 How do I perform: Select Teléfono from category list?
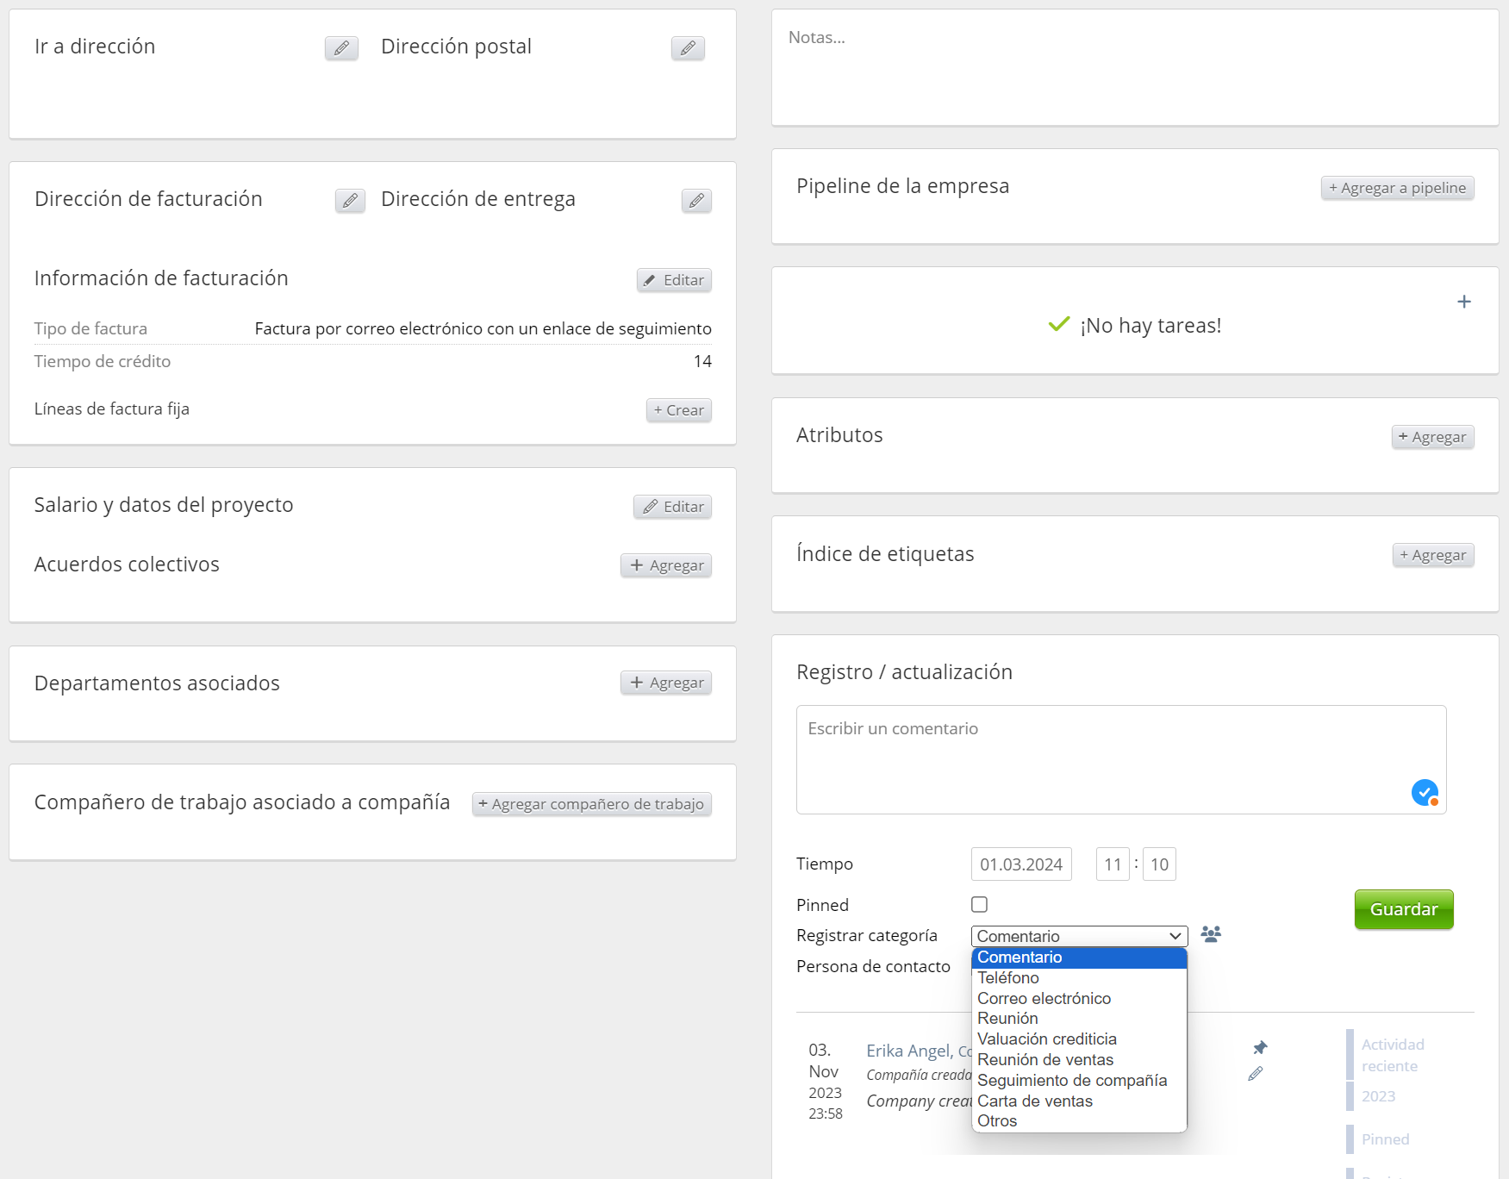coord(1008,977)
